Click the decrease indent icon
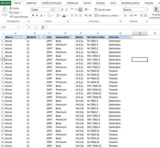The width and height of the screenshot is (160, 148). (x=86, y=16)
